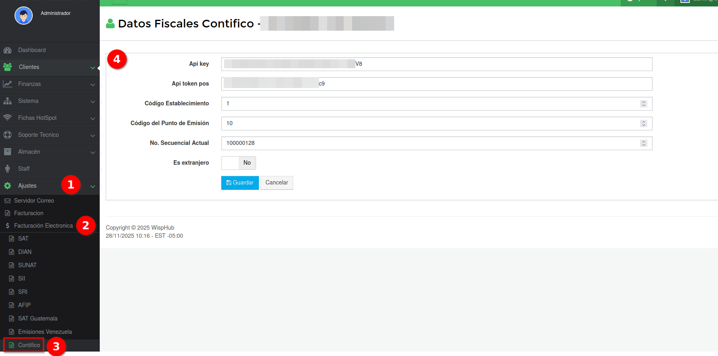Click the Finanzas chart icon
The height and width of the screenshot is (356, 718).
[x=7, y=84]
